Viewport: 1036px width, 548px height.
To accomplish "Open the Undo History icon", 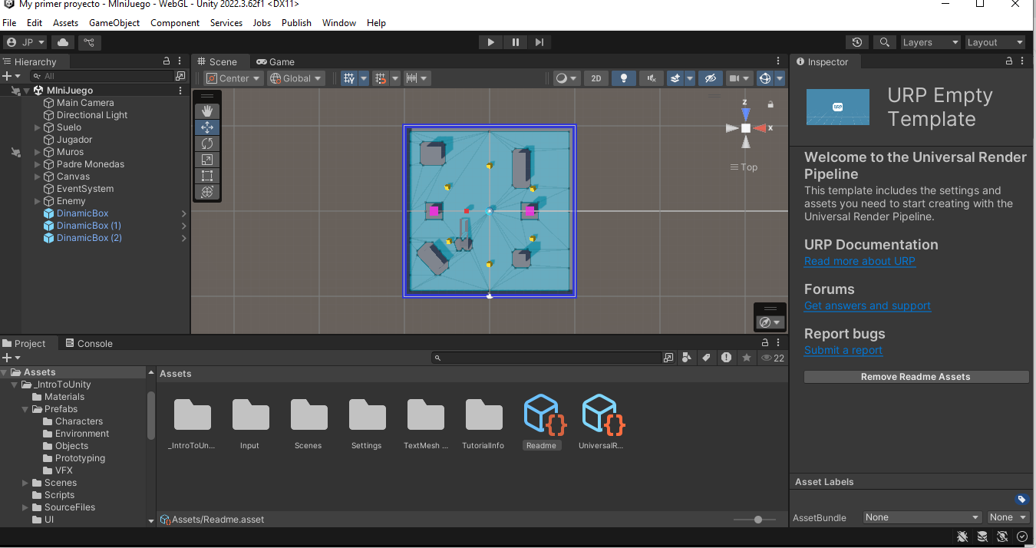I will click(857, 42).
